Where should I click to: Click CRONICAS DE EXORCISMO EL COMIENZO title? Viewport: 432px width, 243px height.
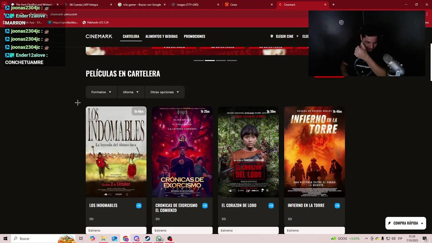pos(176,208)
